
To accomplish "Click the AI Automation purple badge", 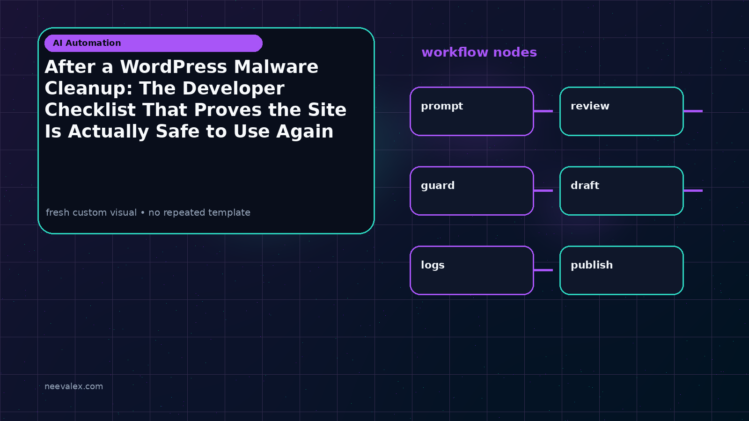I will tap(154, 43).
